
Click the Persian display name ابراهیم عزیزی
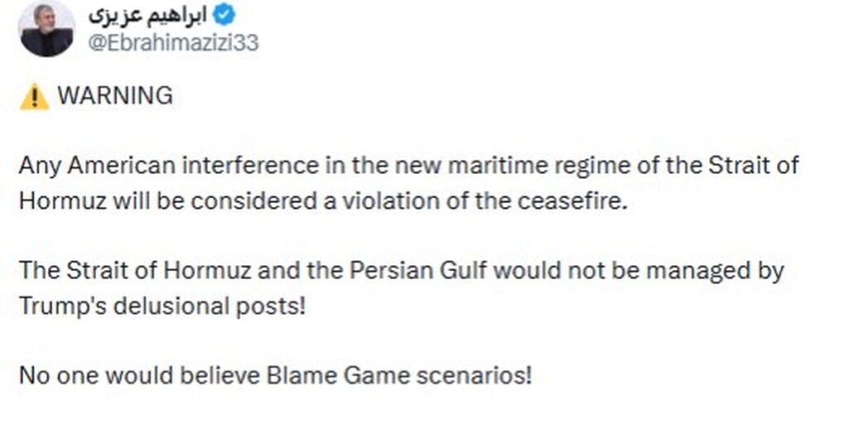(x=148, y=16)
